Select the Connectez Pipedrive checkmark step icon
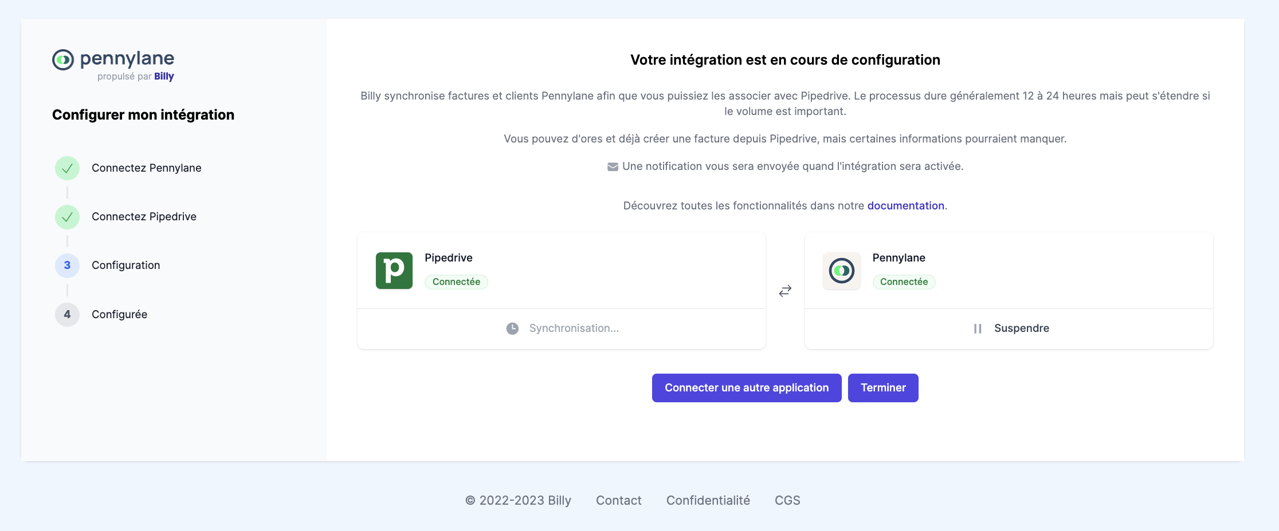The width and height of the screenshot is (1279, 531). (67, 217)
